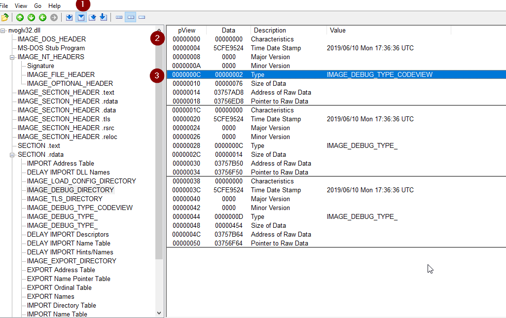This screenshot has width=506, height=318.
Task: Open the View menu
Action: [21, 5]
